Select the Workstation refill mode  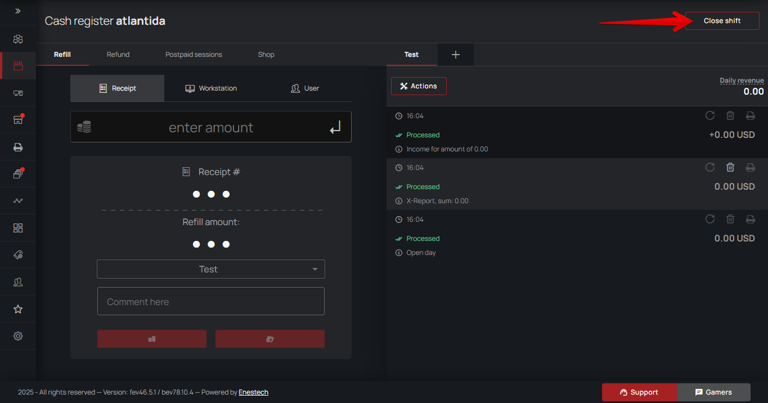click(x=211, y=88)
